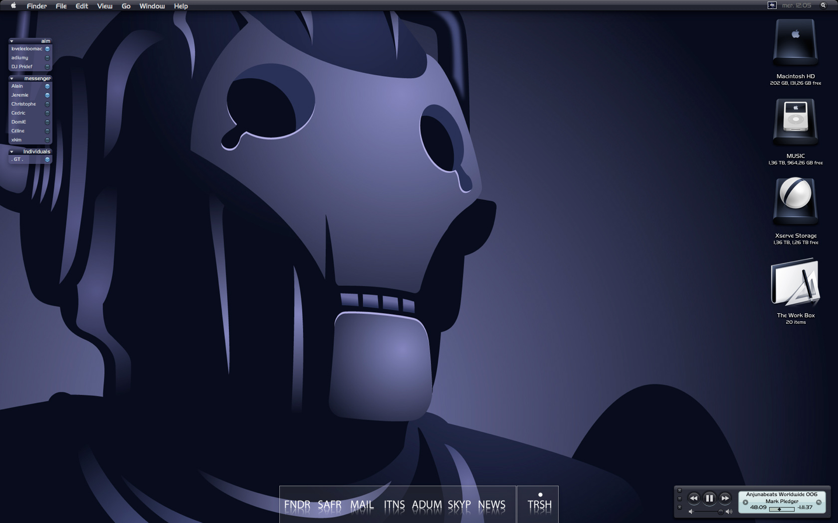838x523 pixels.
Task: Click the curved return arrow in track display
Action: [x=819, y=502]
